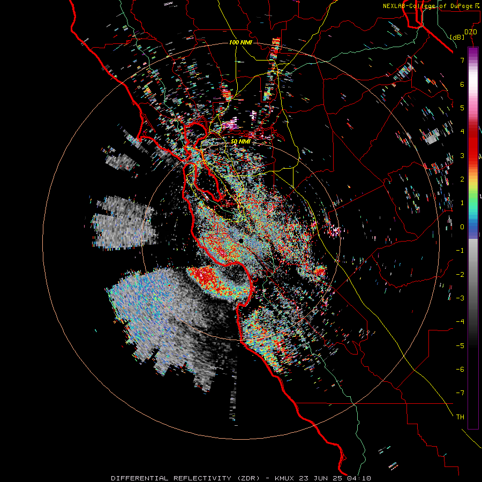Viewport: 482px width, 482px height.
Task: Click the -7 tick label on the scale
Action: 460,393
